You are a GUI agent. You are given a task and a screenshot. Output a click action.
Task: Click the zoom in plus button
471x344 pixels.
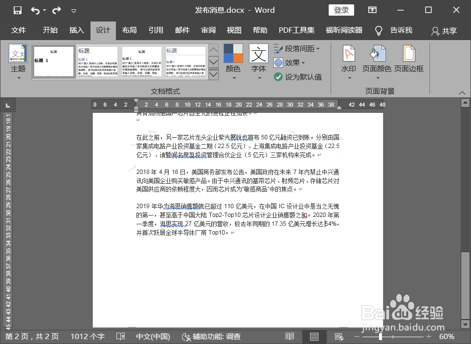coord(428,337)
